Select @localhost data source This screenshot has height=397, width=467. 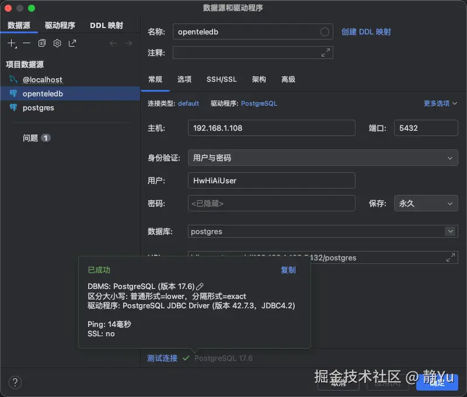[70, 79]
